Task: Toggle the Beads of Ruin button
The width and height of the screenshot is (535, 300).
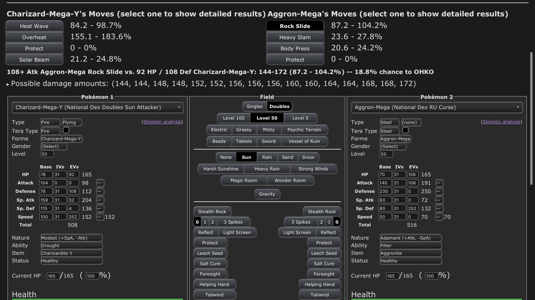Action: pos(219,141)
